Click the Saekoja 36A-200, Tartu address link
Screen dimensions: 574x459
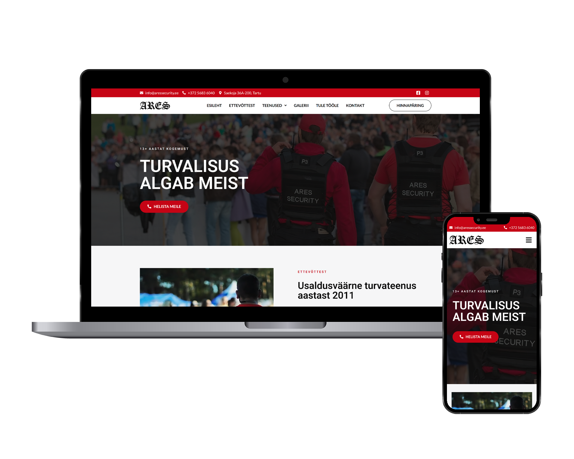(x=242, y=93)
